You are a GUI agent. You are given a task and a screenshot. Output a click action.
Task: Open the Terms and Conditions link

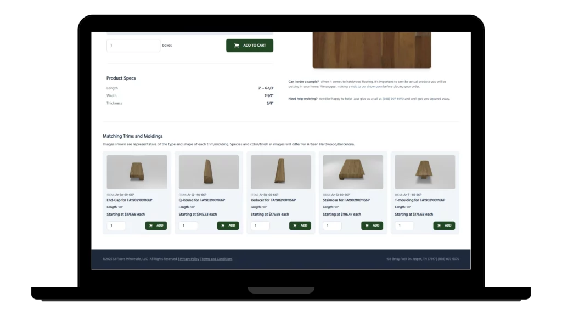(x=217, y=259)
